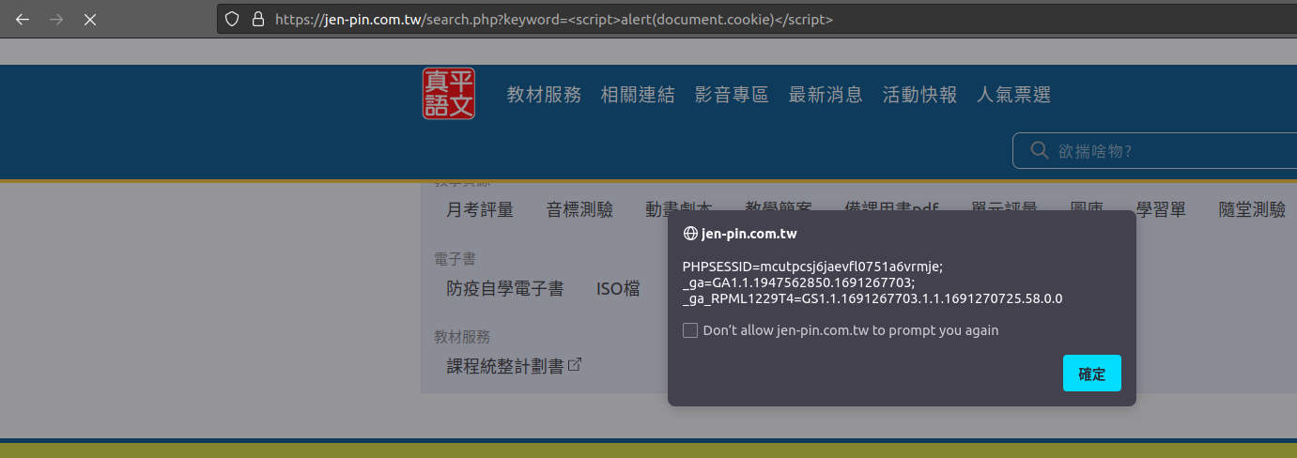Click the _ga=GA1.1.1947562850 cookie line
The width and height of the screenshot is (1297, 458).
tap(798, 282)
